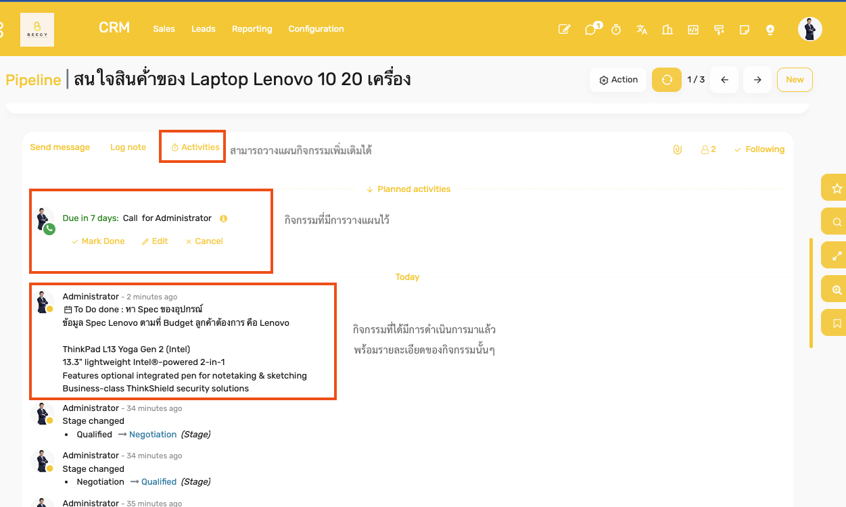
Task: Click the vertical page scrollbar
Action: pyautogui.click(x=811, y=293)
